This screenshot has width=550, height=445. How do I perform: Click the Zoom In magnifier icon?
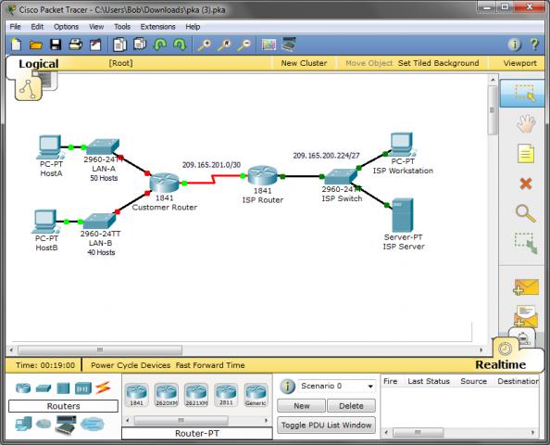(x=204, y=44)
